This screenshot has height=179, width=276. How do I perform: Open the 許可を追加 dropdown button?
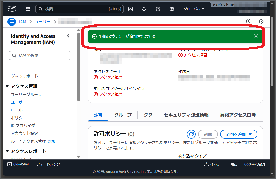pos(239,134)
